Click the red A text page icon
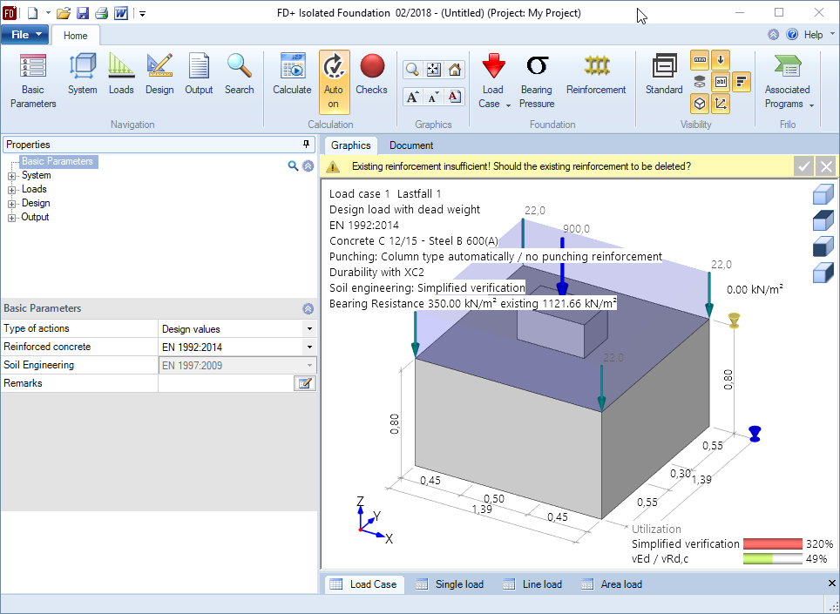 tap(455, 97)
